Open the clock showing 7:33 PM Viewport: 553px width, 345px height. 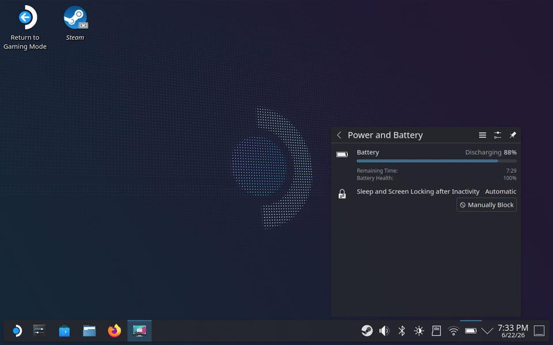pyautogui.click(x=513, y=331)
